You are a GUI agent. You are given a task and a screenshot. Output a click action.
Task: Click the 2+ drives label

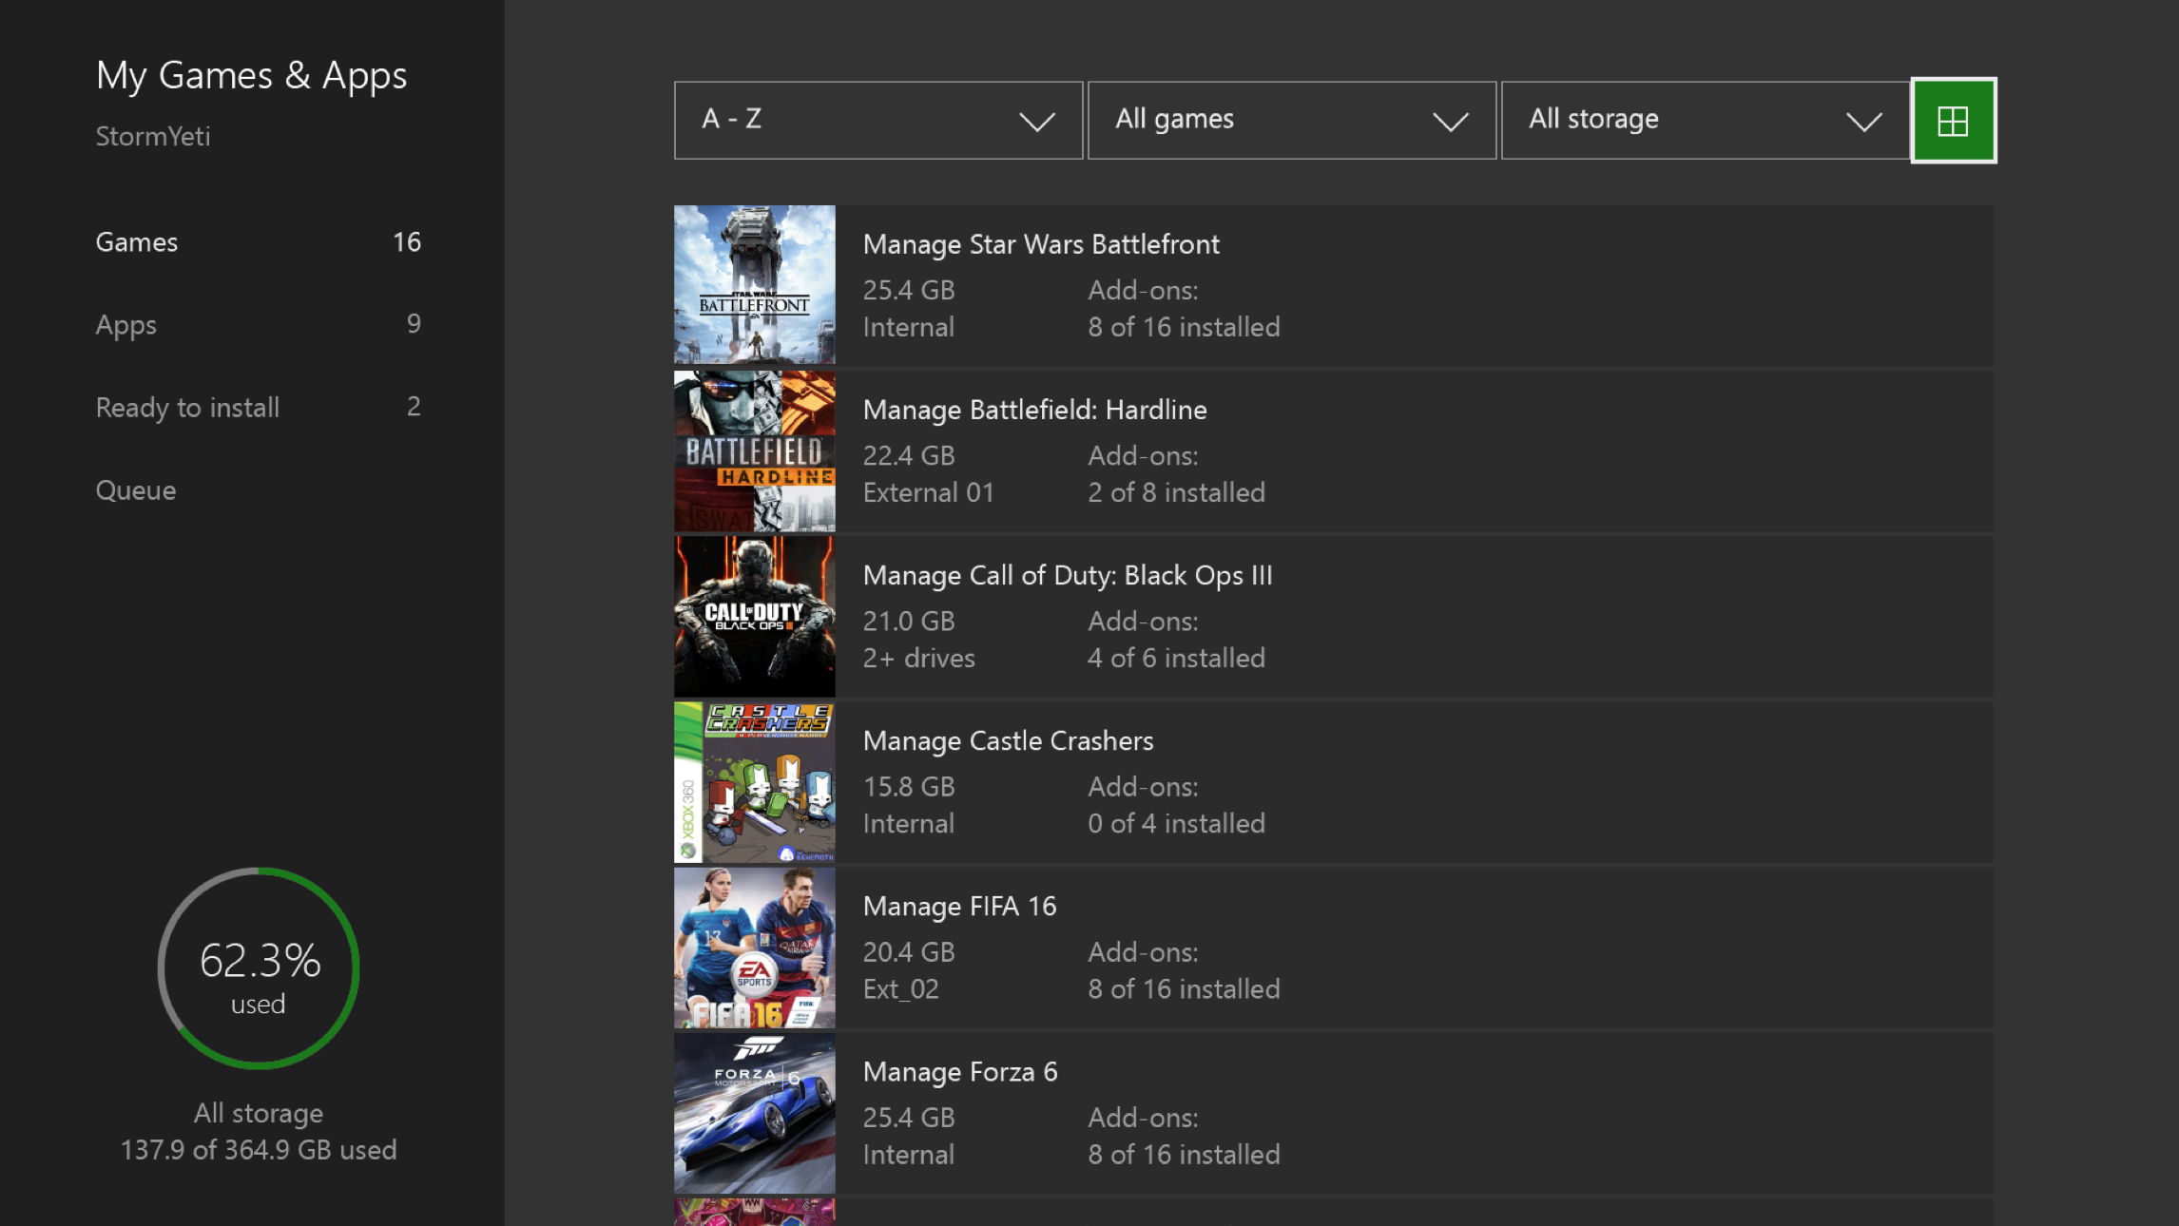(x=919, y=658)
